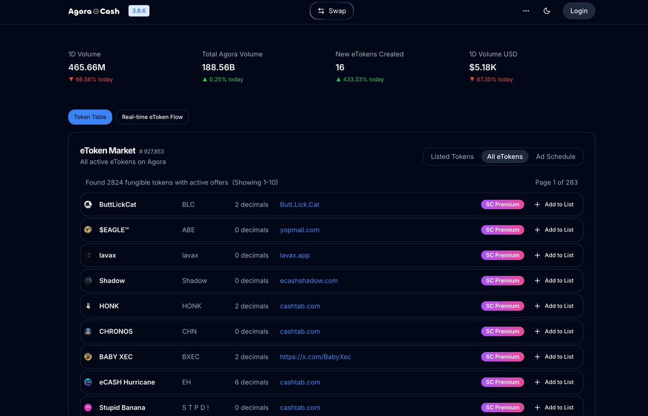The image size is (648, 416).
Task: Click the BLC ticker symbol
Action: (x=188, y=204)
